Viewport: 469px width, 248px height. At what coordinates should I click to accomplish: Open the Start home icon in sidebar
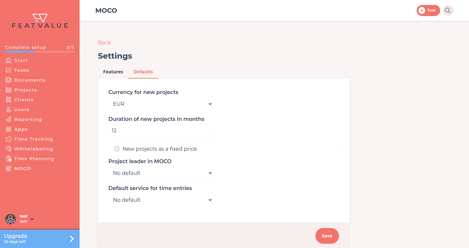pos(9,60)
